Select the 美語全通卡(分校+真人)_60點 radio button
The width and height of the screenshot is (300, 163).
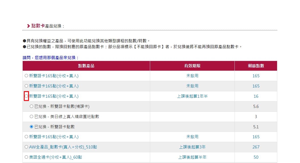click(x=27, y=157)
